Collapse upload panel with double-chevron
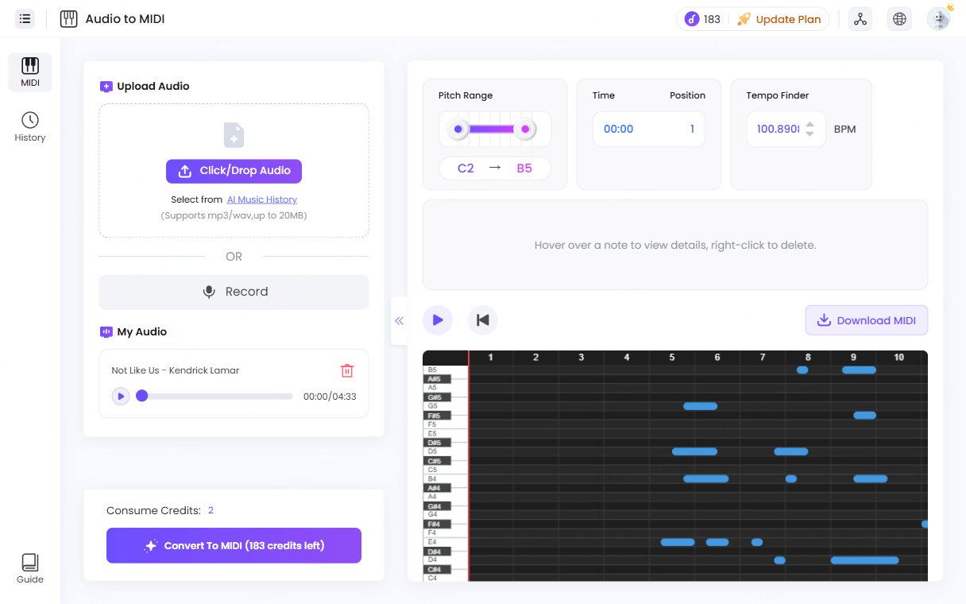The image size is (966, 604). point(400,320)
